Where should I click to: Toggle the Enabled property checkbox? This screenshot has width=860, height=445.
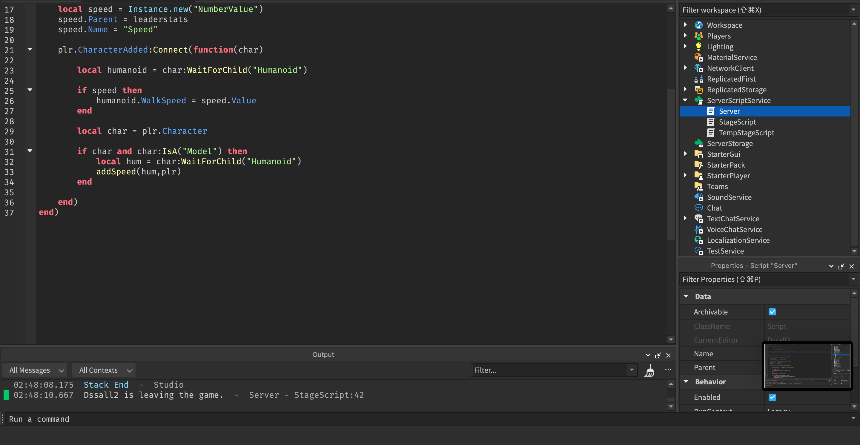point(772,397)
